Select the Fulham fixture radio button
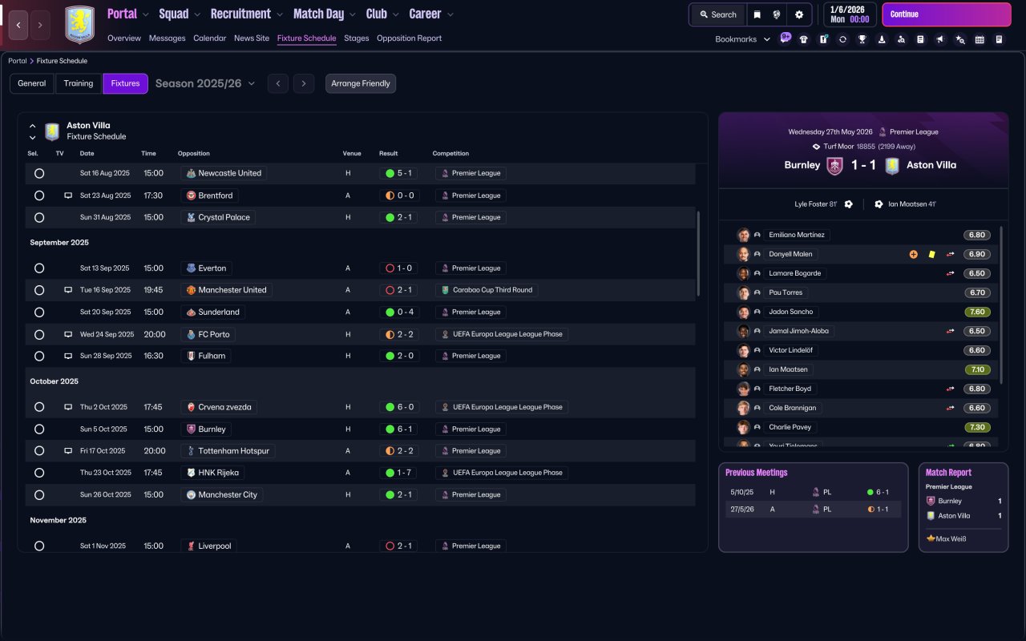 click(x=39, y=356)
